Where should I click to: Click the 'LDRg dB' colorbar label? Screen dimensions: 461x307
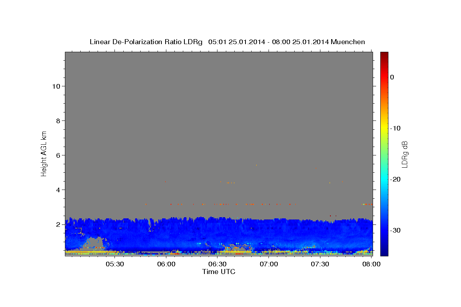coord(405,154)
